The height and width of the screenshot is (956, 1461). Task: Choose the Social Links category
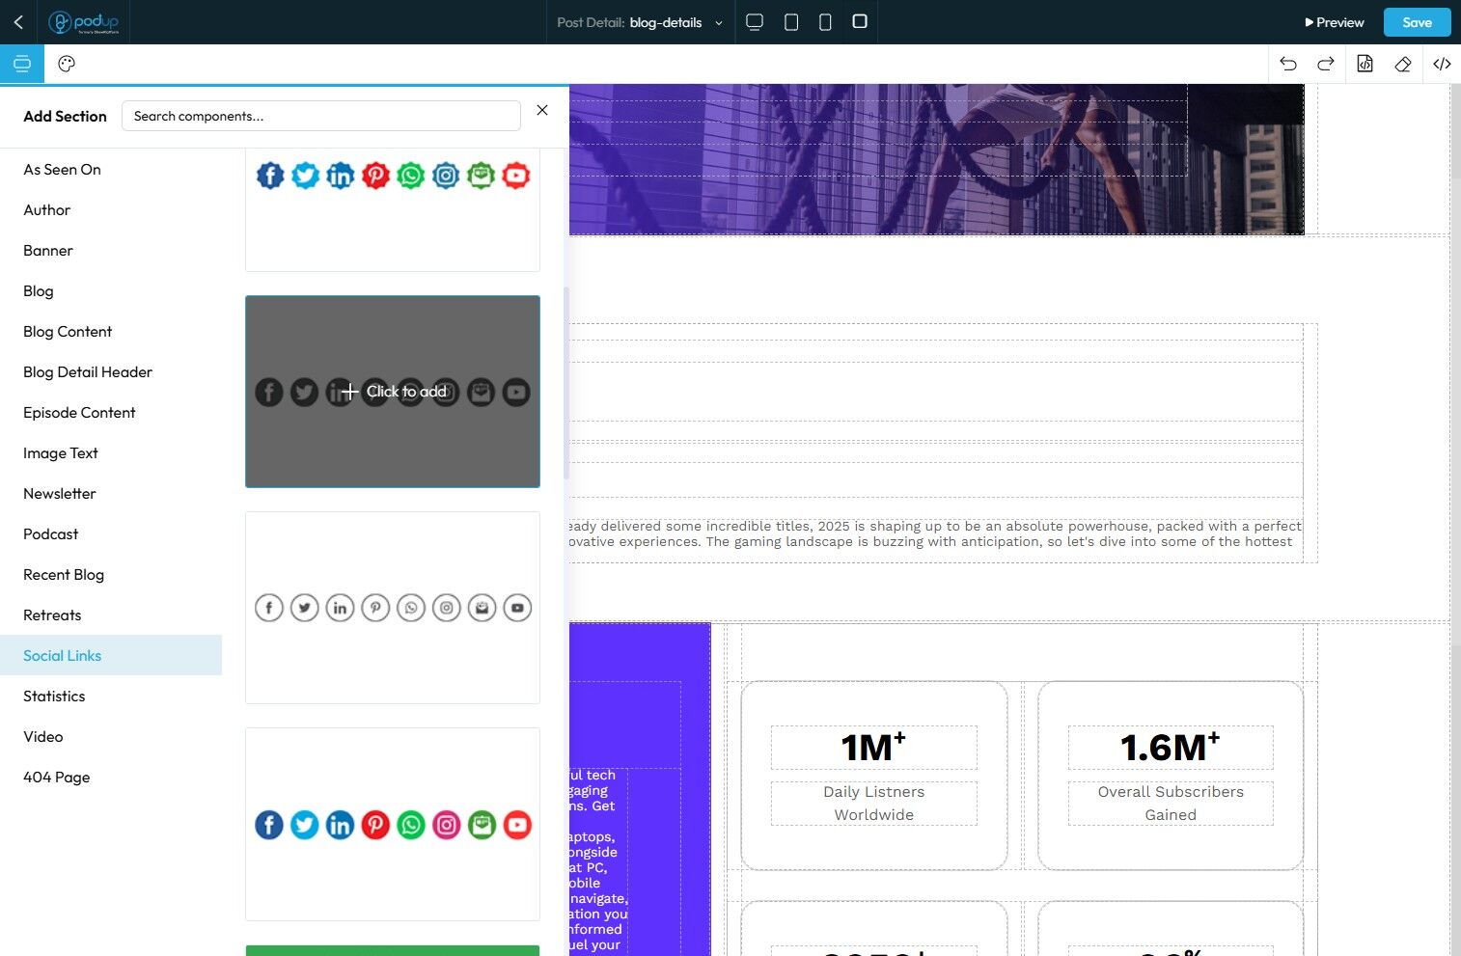[111, 655]
